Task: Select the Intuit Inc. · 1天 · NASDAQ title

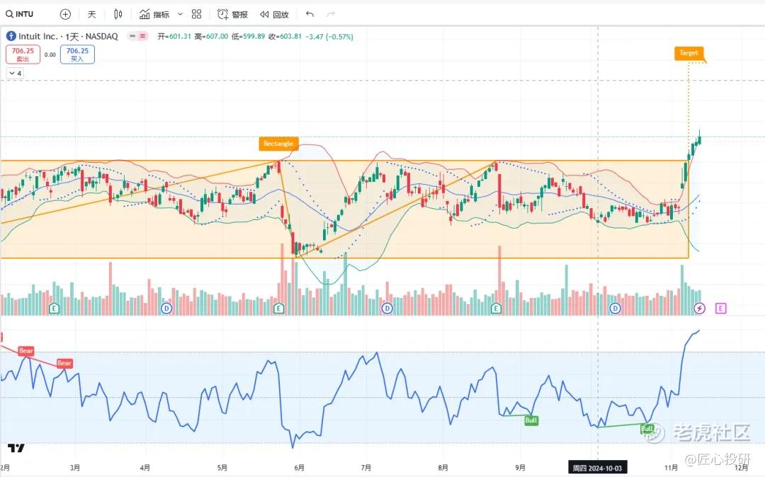Action: click(x=68, y=37)
